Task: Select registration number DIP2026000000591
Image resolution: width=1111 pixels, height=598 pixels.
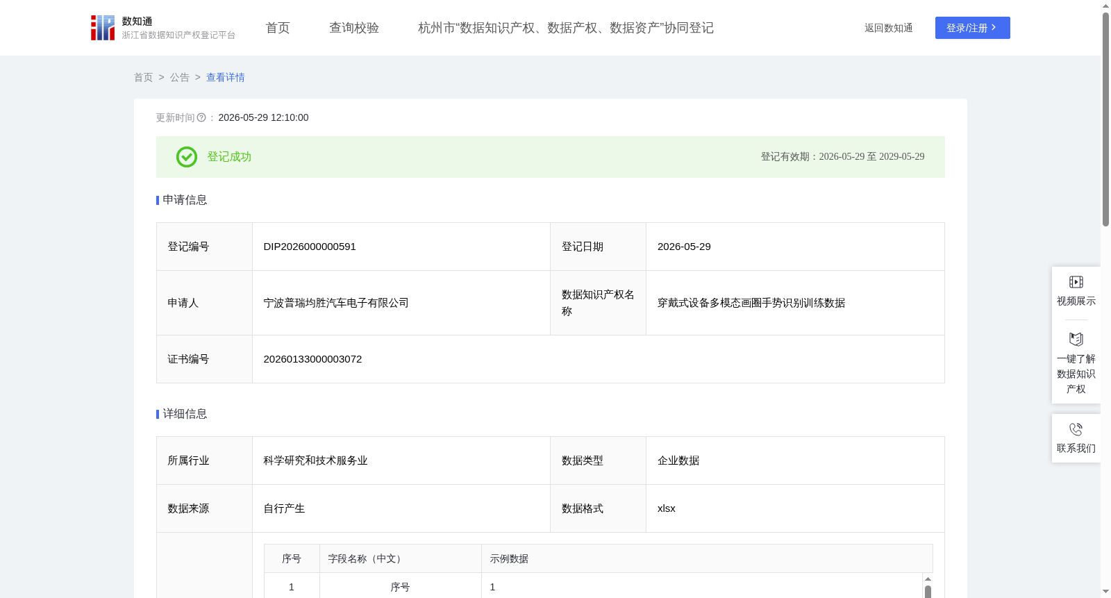Action: [x=310, y=247]
